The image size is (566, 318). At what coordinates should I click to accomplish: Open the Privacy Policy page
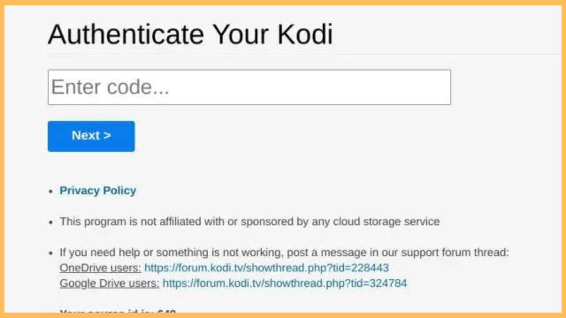(x=97, y=190)
